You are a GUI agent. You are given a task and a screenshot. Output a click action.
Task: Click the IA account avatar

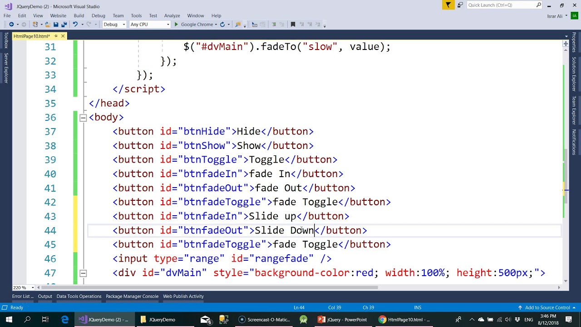tap(574, 16)
